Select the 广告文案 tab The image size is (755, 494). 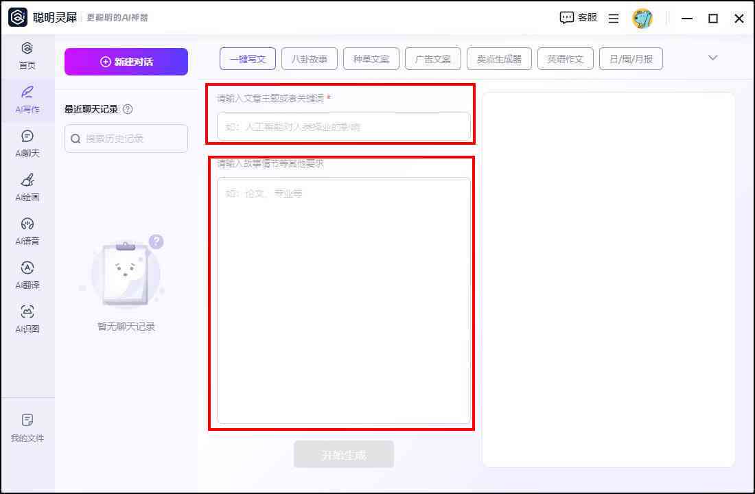[x=433, y=59]
